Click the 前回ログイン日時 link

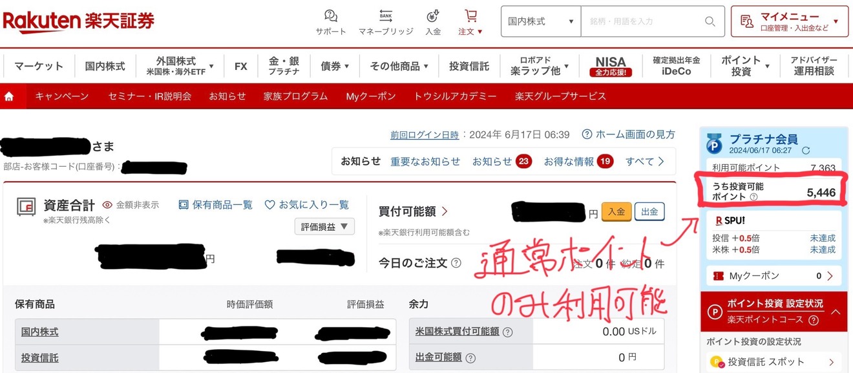coord(425,134)
